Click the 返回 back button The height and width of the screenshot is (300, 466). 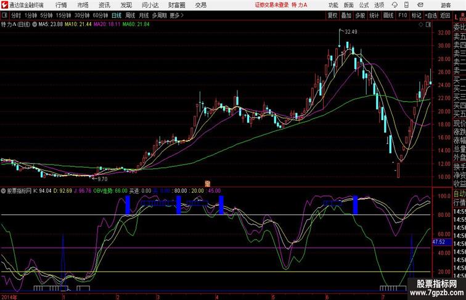click(x=445, y=15)
